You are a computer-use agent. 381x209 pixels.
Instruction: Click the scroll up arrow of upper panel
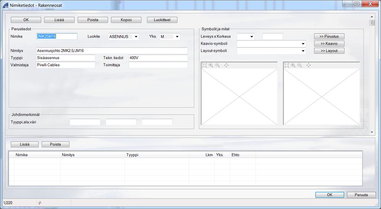[x=372, y=17]
